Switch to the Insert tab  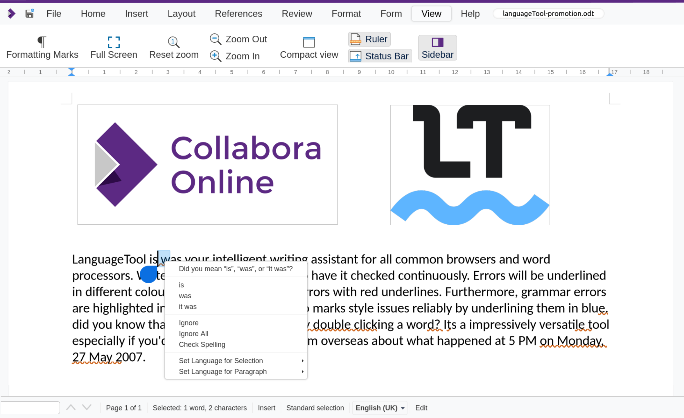click(x=137, y=14)
